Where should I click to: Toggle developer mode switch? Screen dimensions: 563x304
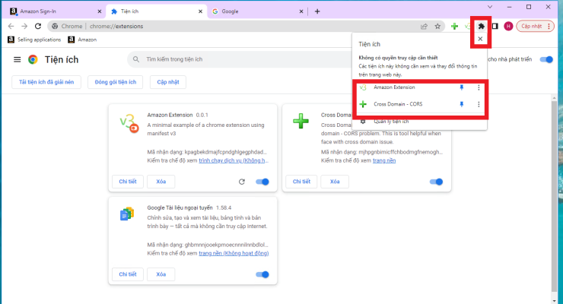tap(546, 59)
